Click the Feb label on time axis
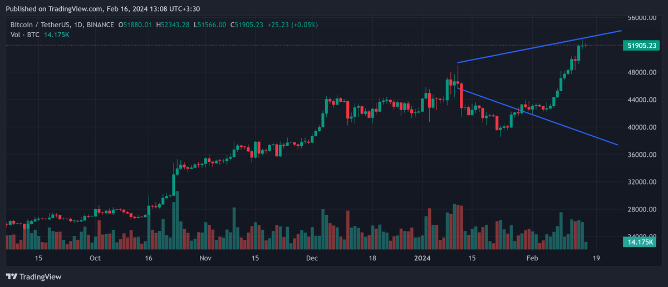Screen dimensions: 668x287 [x=533, y=258]
